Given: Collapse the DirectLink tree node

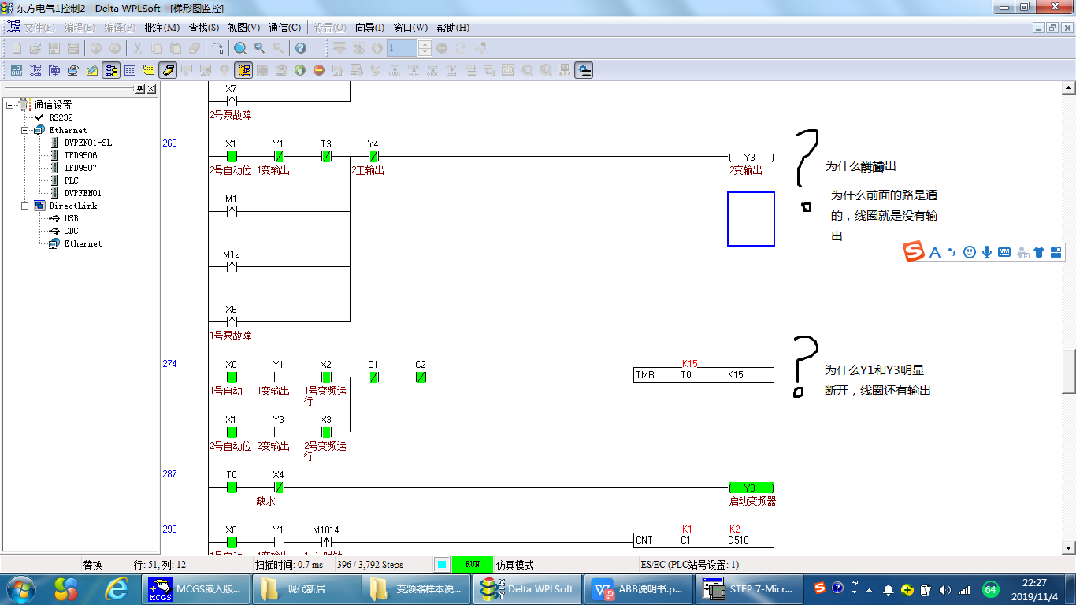Looking at the screenshot, I should (25, 206).
